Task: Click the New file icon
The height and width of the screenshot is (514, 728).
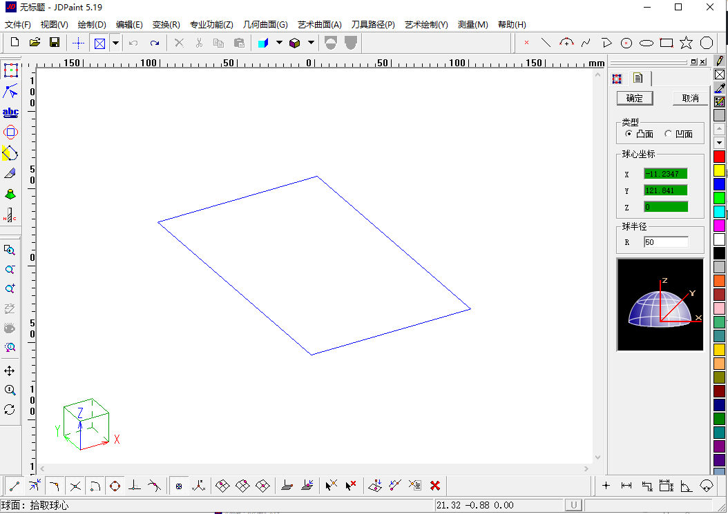Action: point(15,43)
